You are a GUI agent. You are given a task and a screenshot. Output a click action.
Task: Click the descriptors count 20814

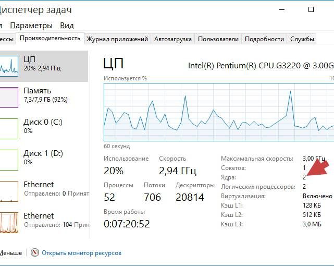(190, 197)
